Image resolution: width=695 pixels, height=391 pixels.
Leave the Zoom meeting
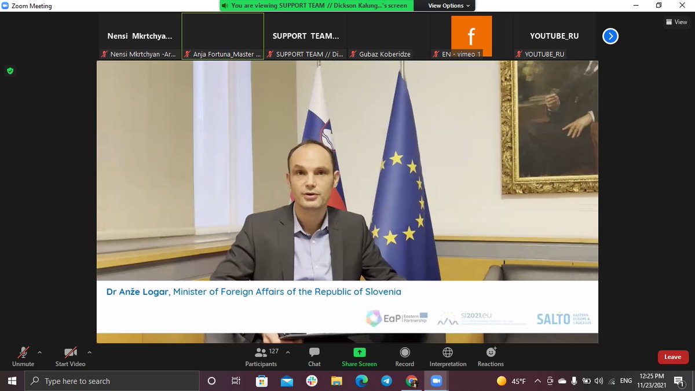[x=672, y=357]
